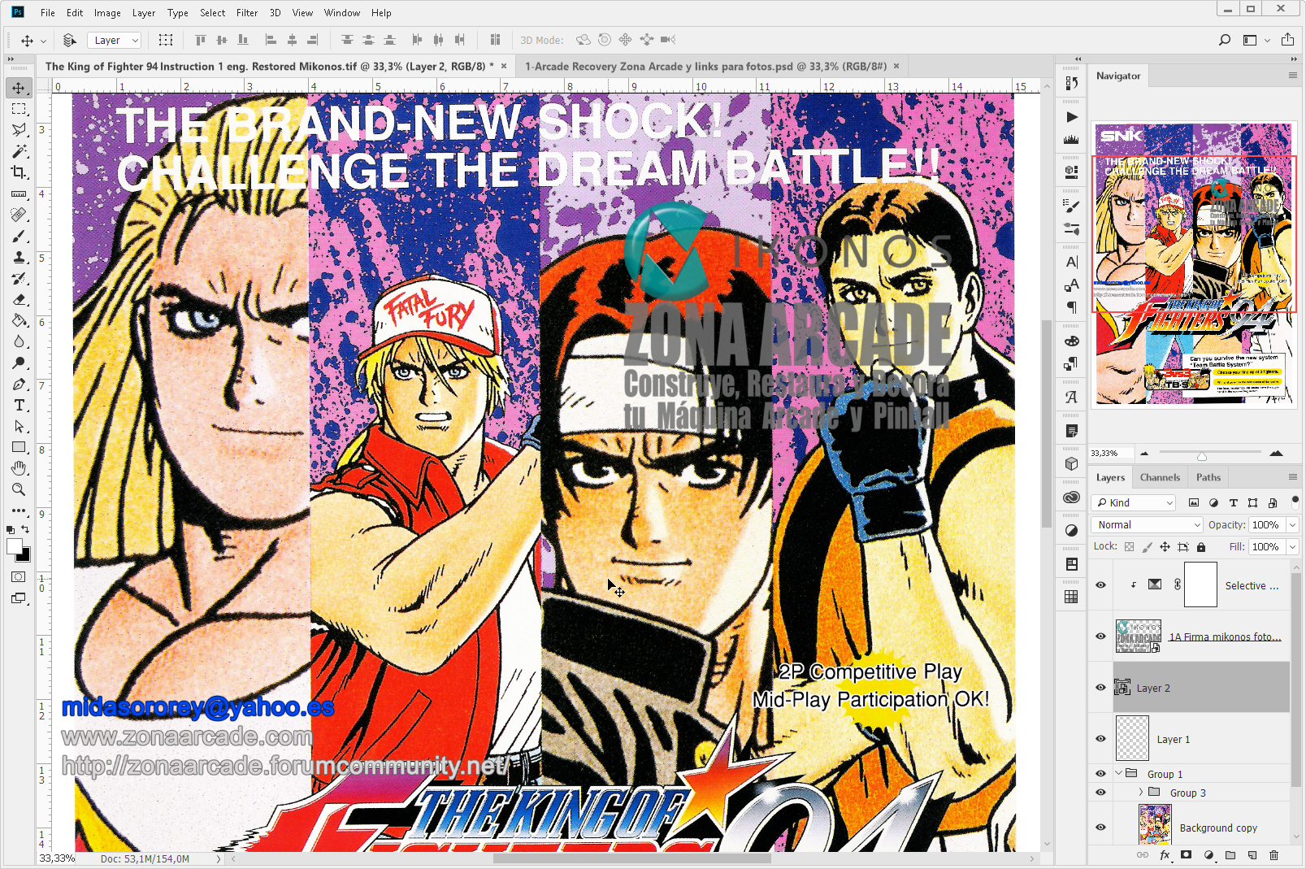Select the Crop tool
This screenshot has height=869, width=1306.
[x=18, y=172]
